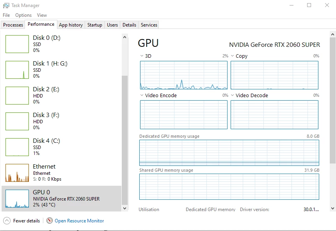Click the 'S: 0 R: 0 Kbps' Ethernet reading
The width and height of the screenshot is (336, 231).
click(x=47, y=179)
